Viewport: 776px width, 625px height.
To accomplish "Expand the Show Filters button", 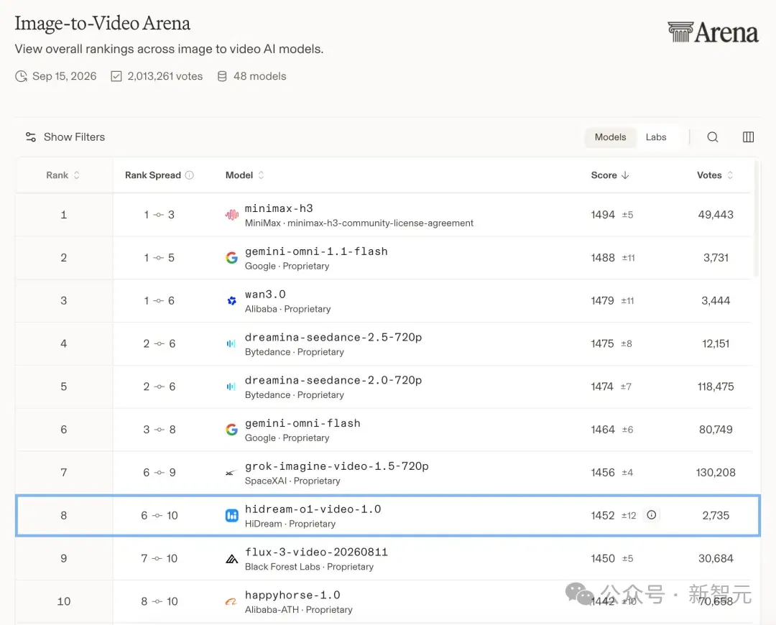I will pyautogui.click(x=65, y=137).
